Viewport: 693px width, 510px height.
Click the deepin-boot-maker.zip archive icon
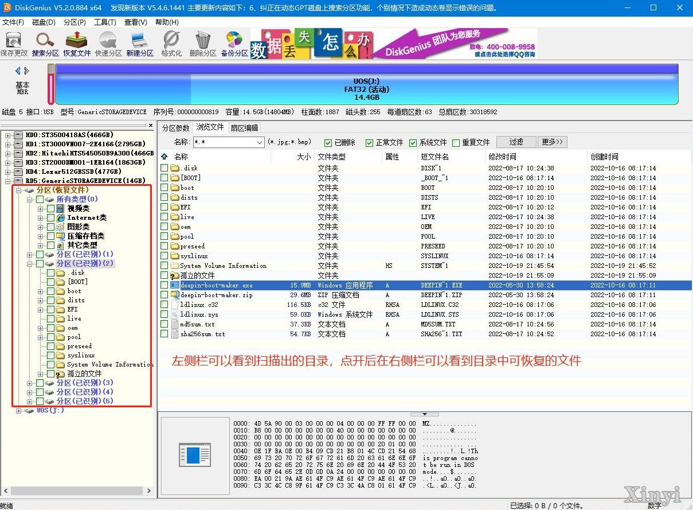175,295
